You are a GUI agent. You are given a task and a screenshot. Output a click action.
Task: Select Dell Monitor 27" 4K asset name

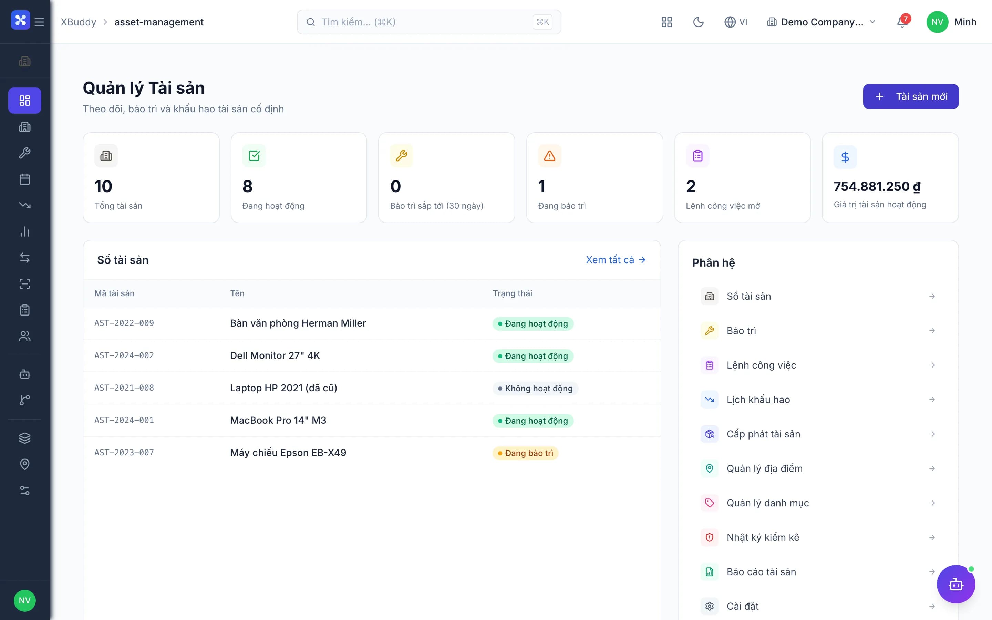click(275, 355)
